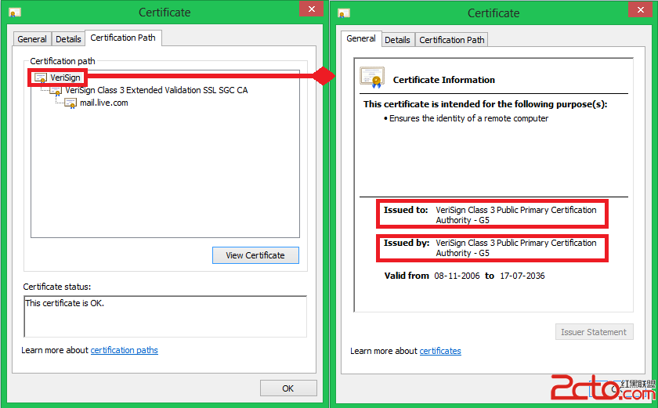Open the certificates help link in right window
The image size is (658, 408).
pyautogui.click(x=440, y=351)
